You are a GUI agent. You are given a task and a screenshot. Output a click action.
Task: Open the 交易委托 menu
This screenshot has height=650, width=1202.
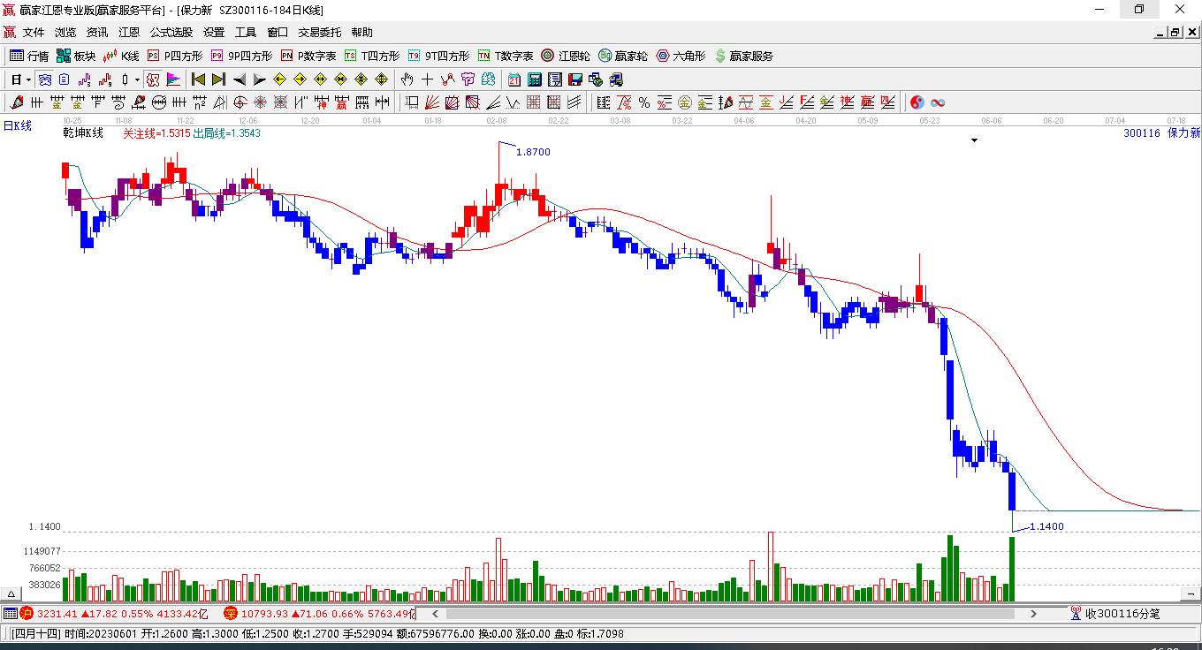(319, 33)
